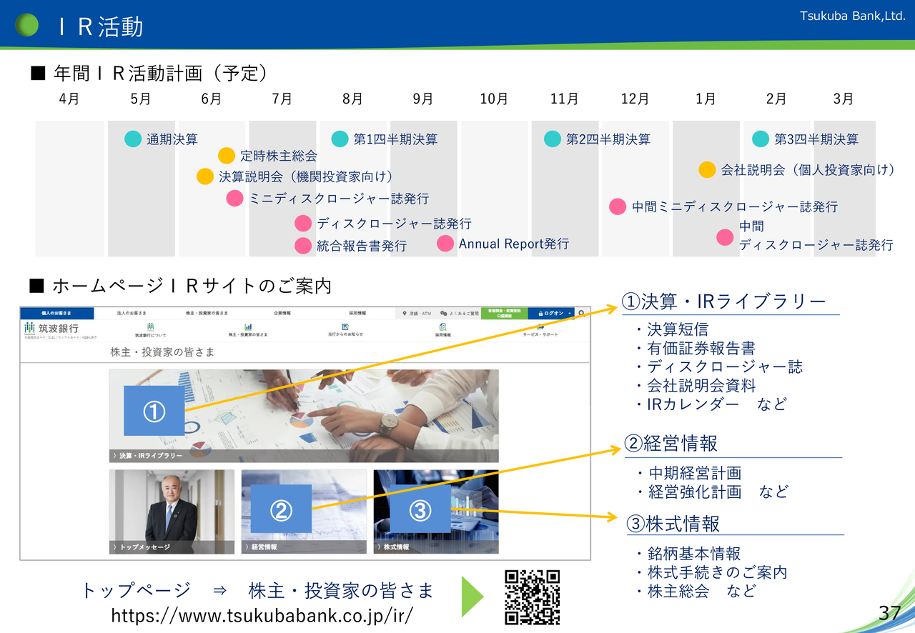Click the 店舗・ATM location pin
This screenshot has width=915, height=633.
[405, 313]
